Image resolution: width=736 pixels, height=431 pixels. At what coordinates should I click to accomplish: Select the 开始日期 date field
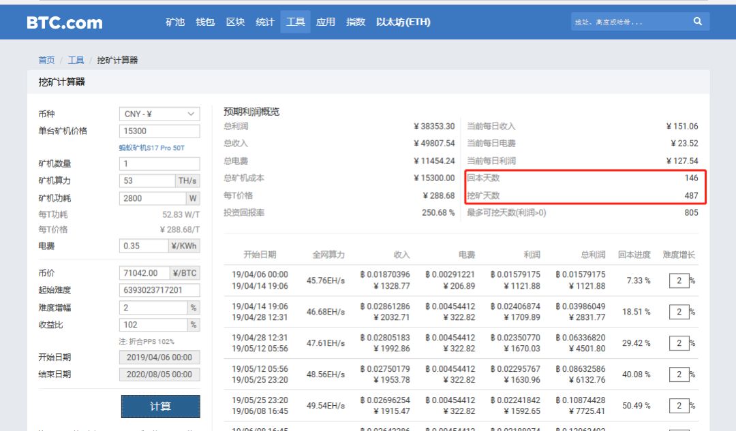(x=159, y=357)
